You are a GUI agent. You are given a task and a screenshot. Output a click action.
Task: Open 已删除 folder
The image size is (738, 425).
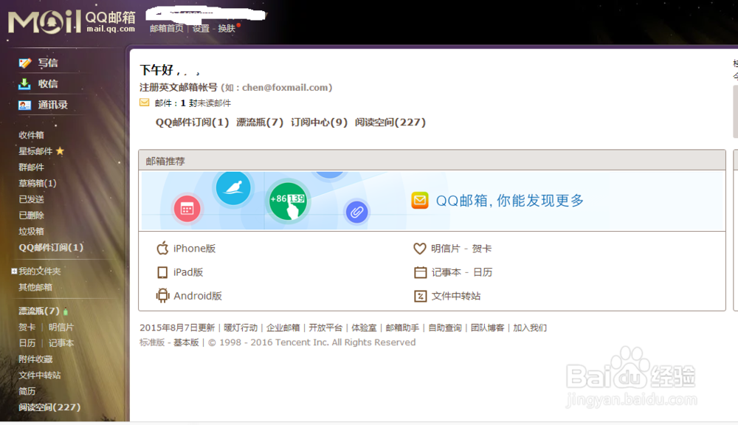pyautogui.click(x=31, y=215)
